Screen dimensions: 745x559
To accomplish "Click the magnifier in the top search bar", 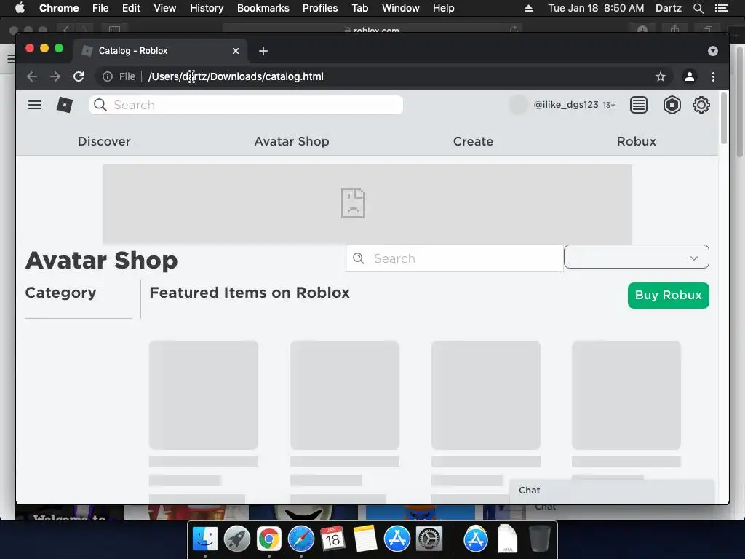I will click(100, 105).
